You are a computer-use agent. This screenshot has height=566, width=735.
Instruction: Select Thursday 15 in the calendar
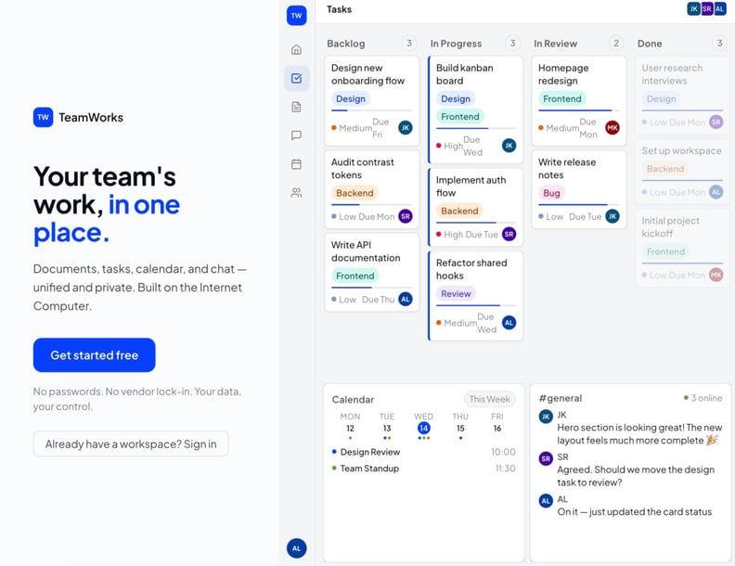460,427
